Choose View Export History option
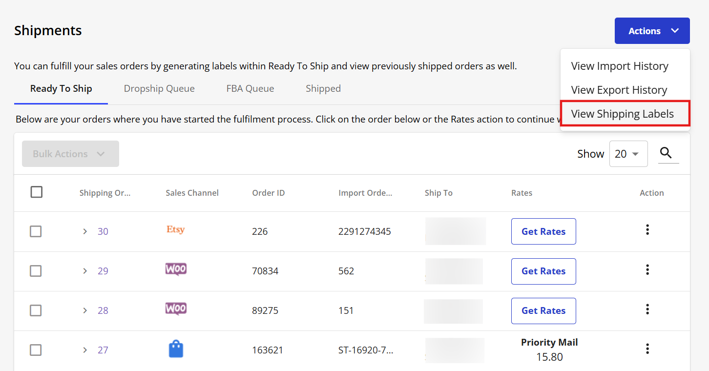 tap(619, 90)
